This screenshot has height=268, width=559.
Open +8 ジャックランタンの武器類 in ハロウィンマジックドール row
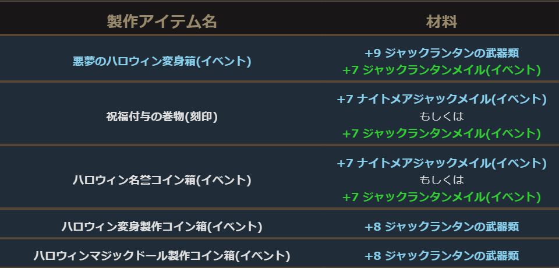[441, 255]
